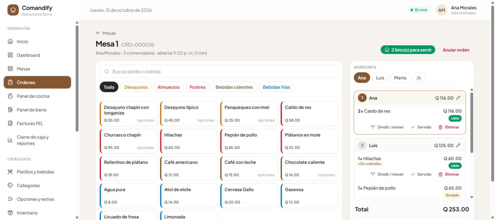Add a new diner with person-plus icon
Viewport: 495px width, 220px height.
tap(419, 78)
